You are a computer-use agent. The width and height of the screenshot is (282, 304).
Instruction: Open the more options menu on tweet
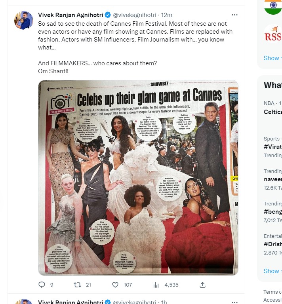click(x=234, y=15)
